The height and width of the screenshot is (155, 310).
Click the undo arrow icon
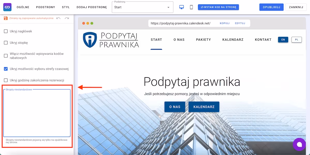(x=58, y=18)
